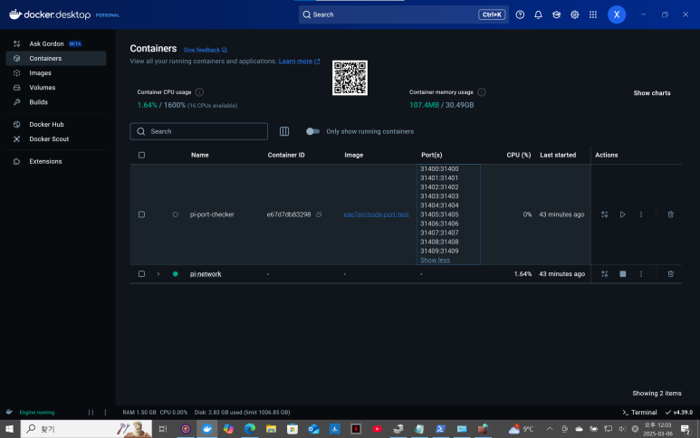Click port mapping 31405:31405
Image resolution: width=700 pixels, height=438 pixels.
point(439,214)
